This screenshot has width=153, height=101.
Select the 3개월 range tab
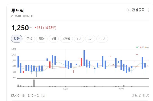66,39
